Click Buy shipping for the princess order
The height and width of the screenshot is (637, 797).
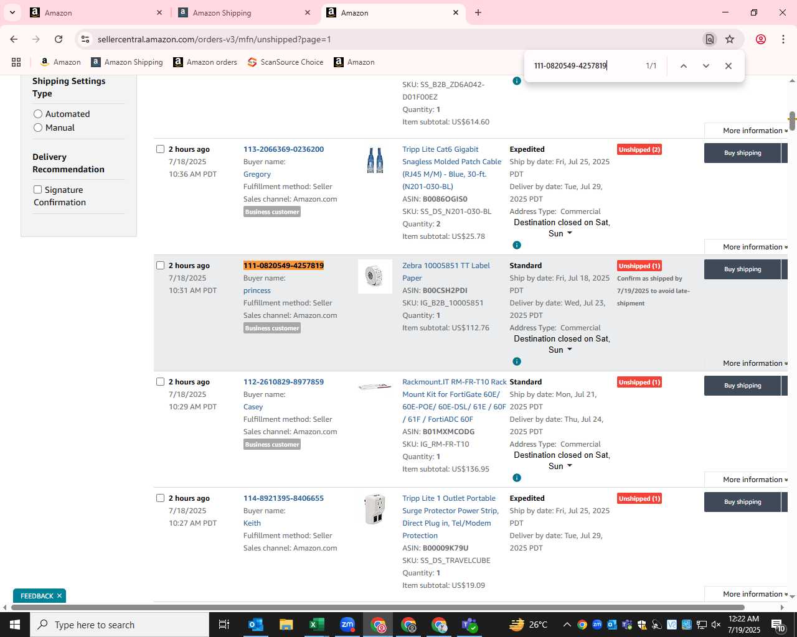pos(742,269)
